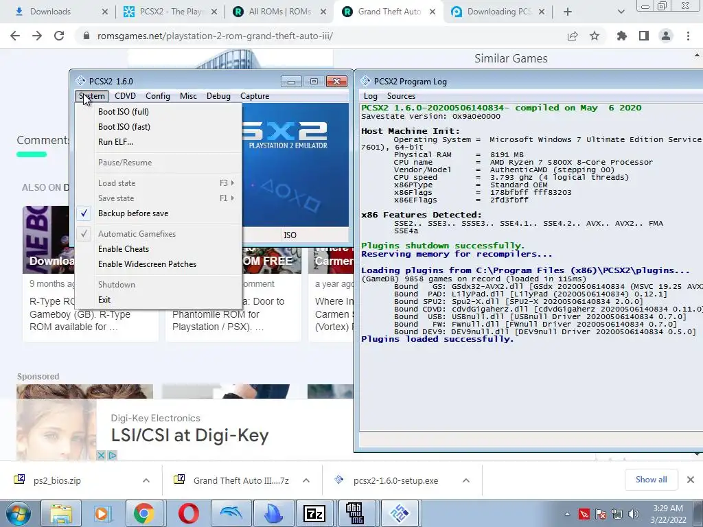Go back in Chrome browser
The image size is (703, 527).
[15, 36]
